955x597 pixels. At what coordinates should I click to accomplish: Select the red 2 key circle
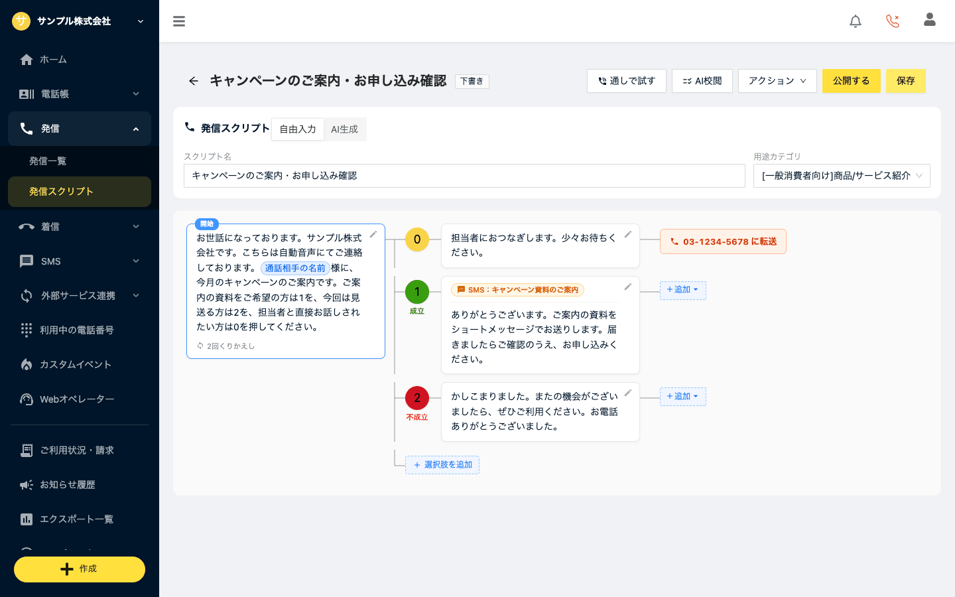[417, 398]
